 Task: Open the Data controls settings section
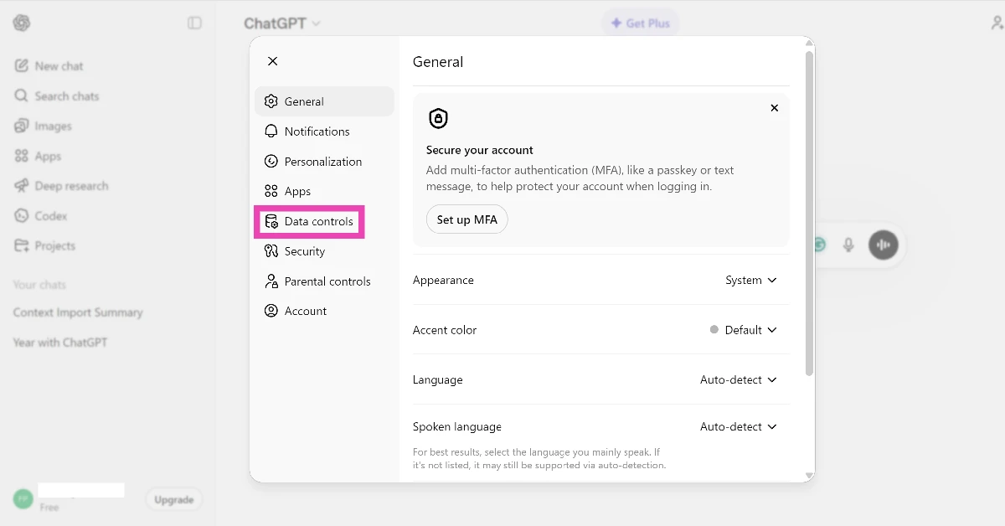coord(318,221)
